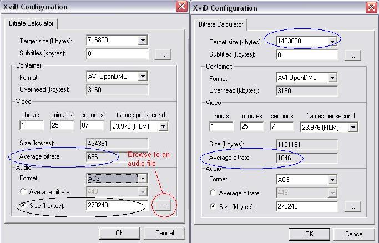
Task: Open frames per second dropdown in right window
Action: pyautogui.click(x=353, y=127)
